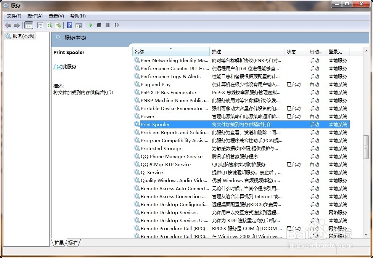Stop the service with the stop icon
Image resolution: width=373 pixels, height=258 pixels.
pyautogui.click(x=99, y=25)
